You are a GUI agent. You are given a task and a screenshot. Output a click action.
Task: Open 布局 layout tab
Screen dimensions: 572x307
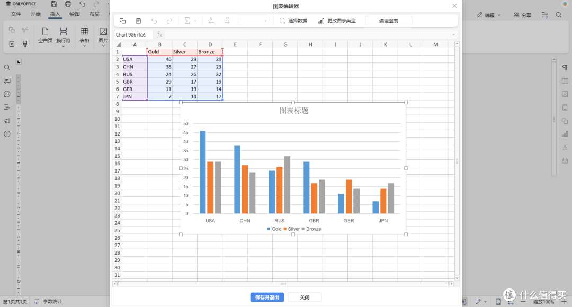[94, 14]
